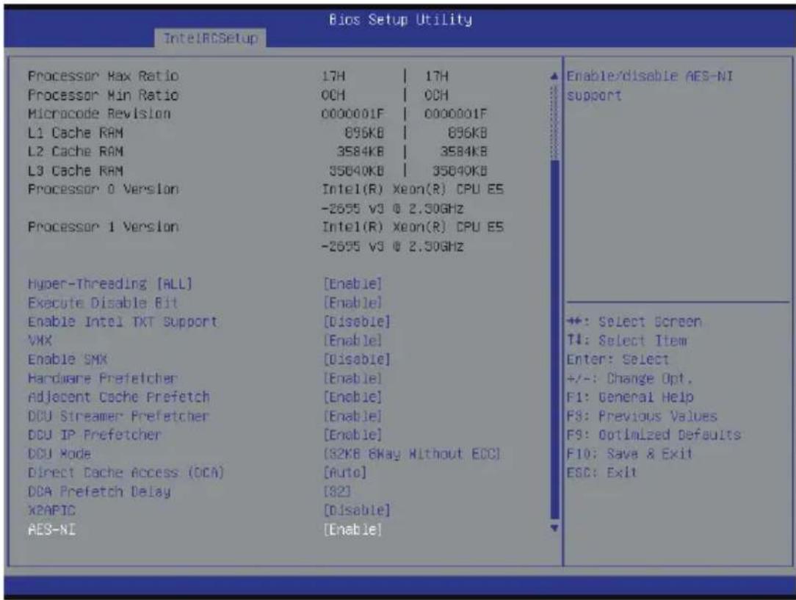Click the +/-: Change Opt. hint
This screenshot has width=796, height=600.
(629, 378)
